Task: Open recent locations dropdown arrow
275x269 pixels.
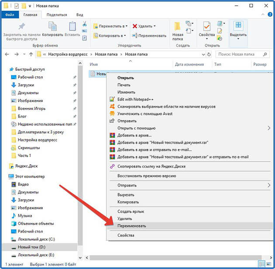Action: 24,55
